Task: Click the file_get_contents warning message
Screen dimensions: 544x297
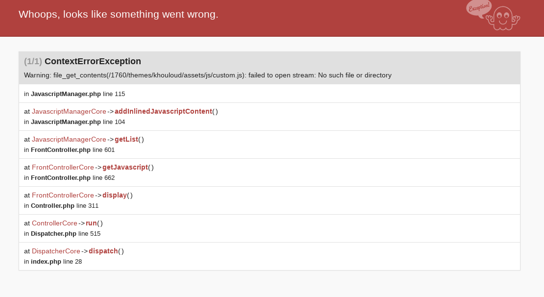Action: point(208,75)
